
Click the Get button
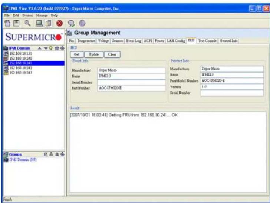pos(77,54)
